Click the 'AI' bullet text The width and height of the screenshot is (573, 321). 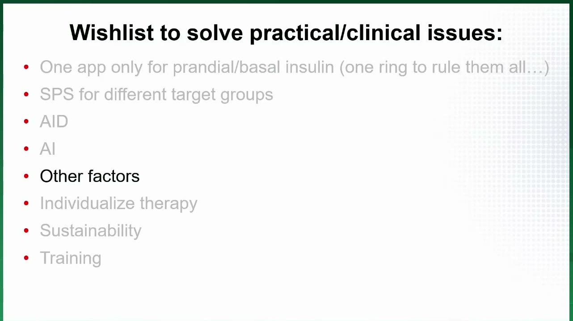coord(48,149)
